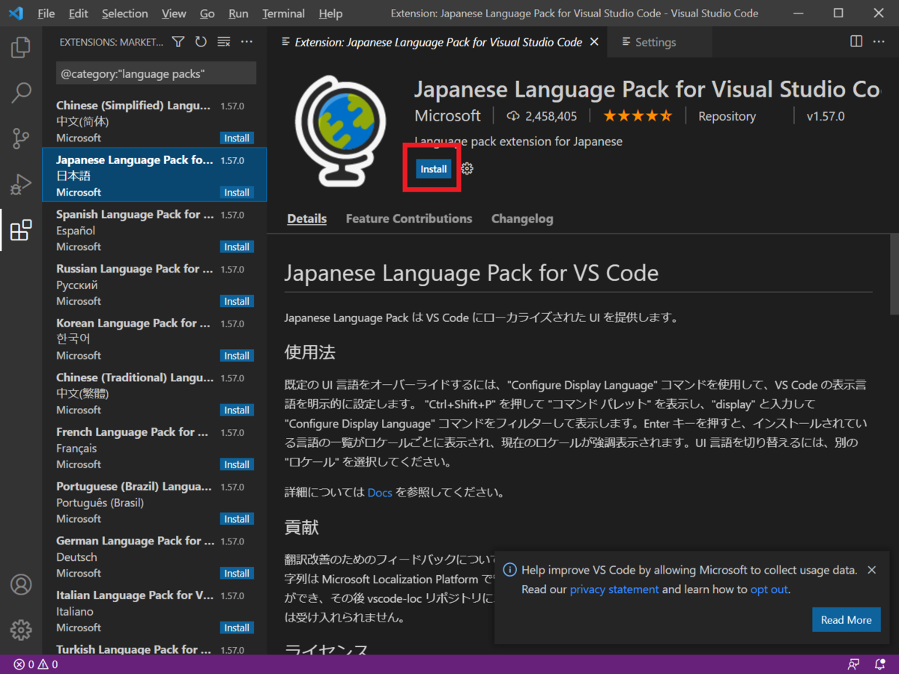Clear extensions search results icon

pyautogui.click(x=223, y=42)
